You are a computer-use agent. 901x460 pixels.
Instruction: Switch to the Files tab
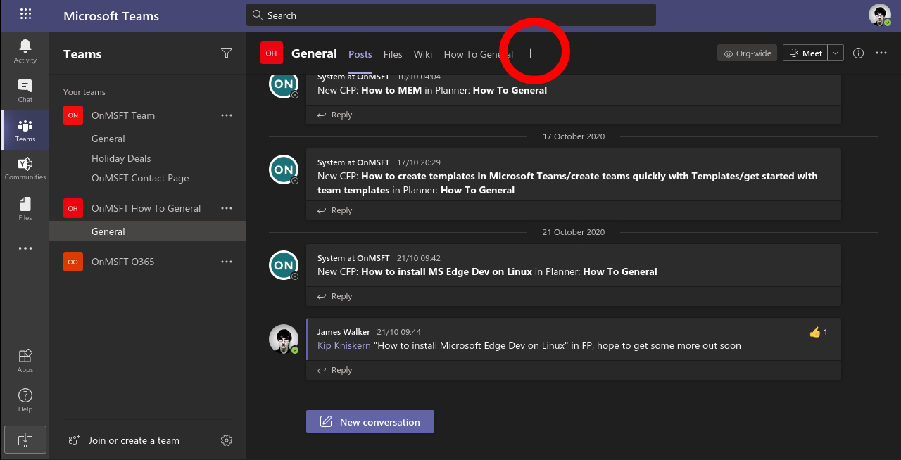click(x=393, y=54)
